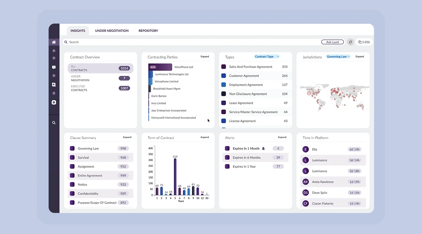
Task: Toggle the Sales And Purchase Agreement square
Action: (224, 67)
